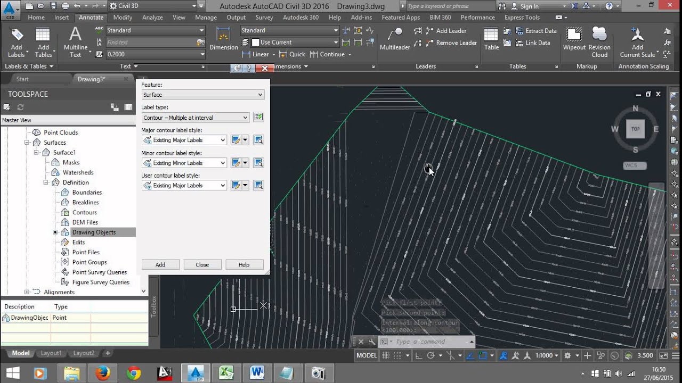682x383 pixels.
Task: Toggle Polar tracking on status bar
Action: [x=431, y=355]
